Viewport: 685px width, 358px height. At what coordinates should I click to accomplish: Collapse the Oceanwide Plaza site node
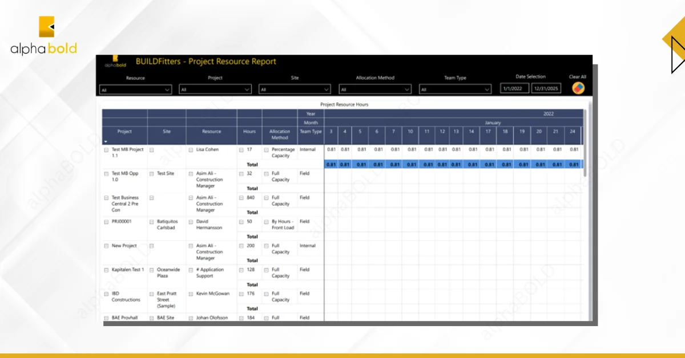tap(152, 270)
